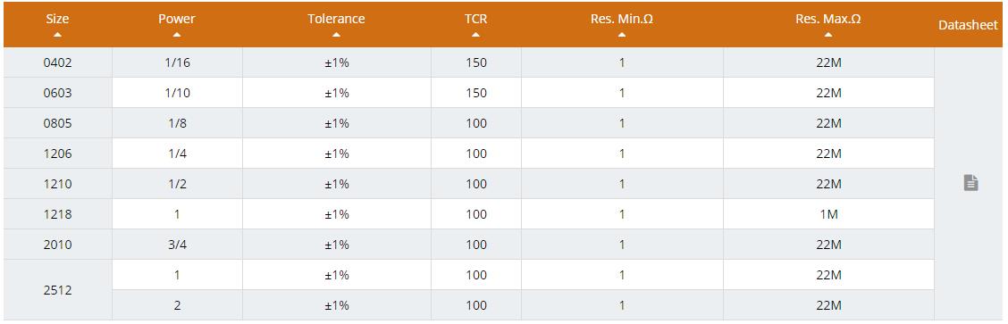Sort by Tolerance column arrow
This screenshot has width=1008, height=324.
(x=336, y=35)
